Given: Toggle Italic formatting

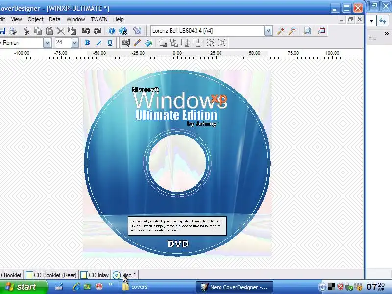Looking at the screenshot, I should click(x=99, y=43).
